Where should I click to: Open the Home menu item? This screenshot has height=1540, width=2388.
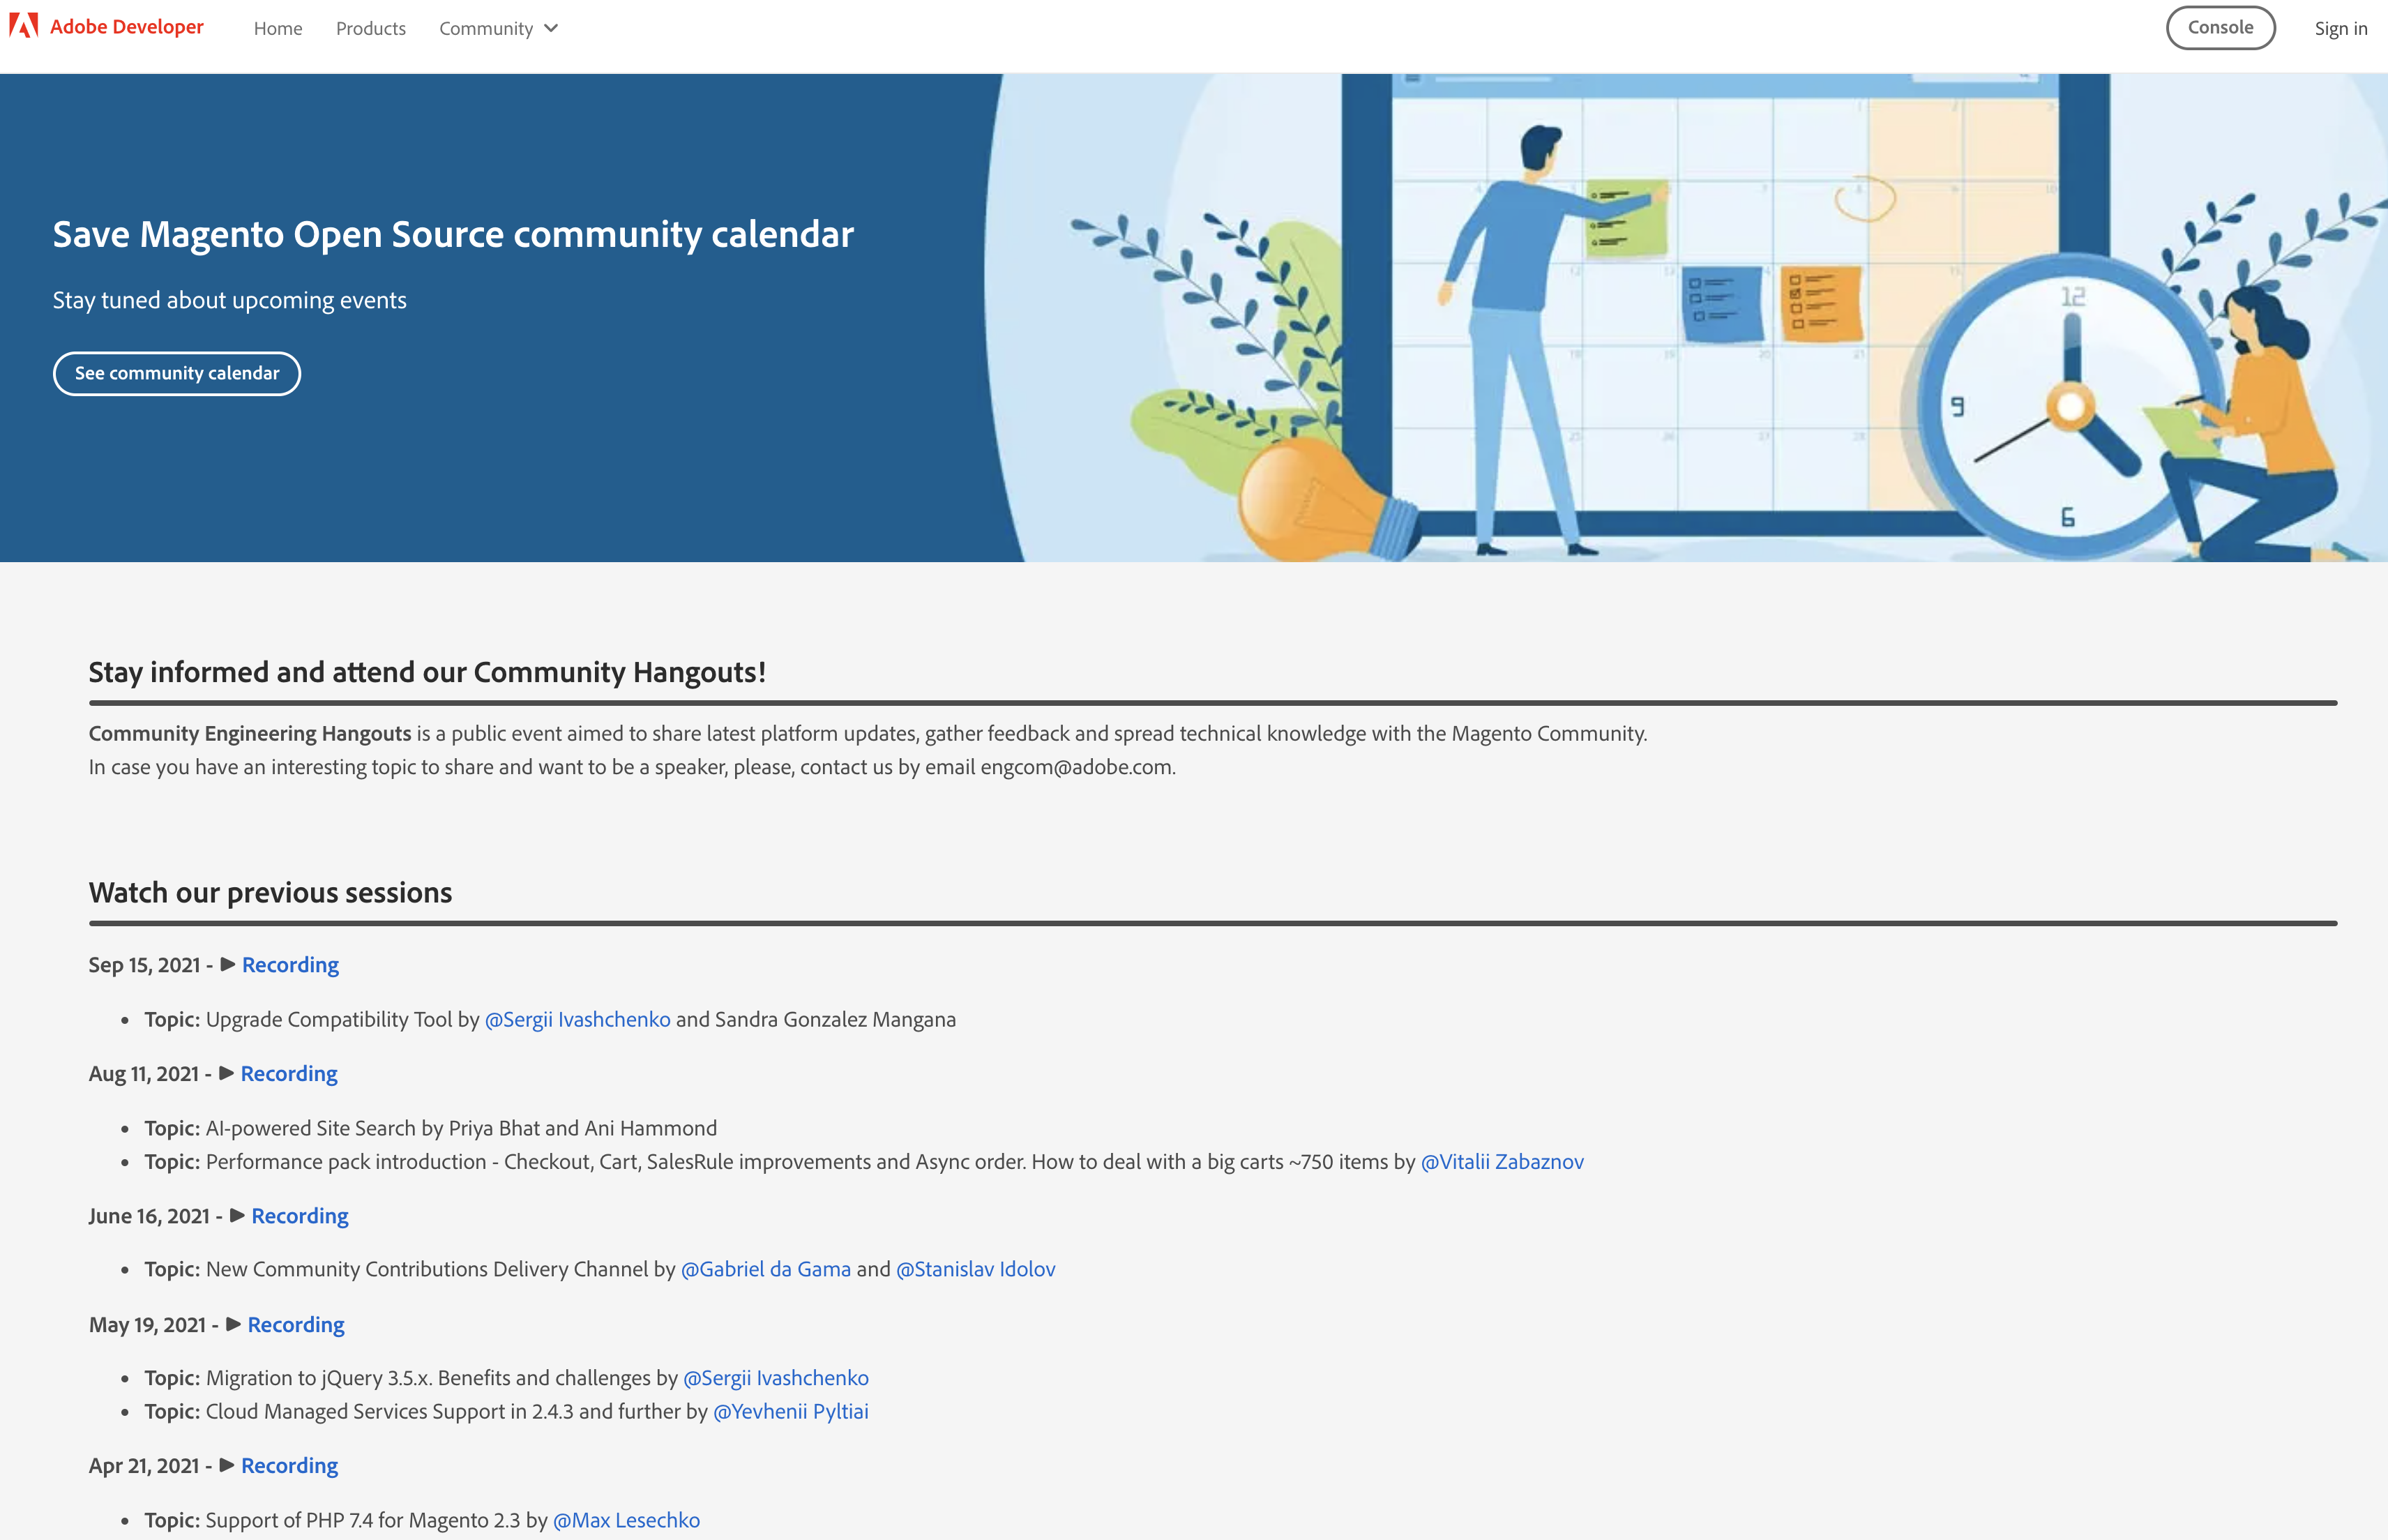[277, 28]
